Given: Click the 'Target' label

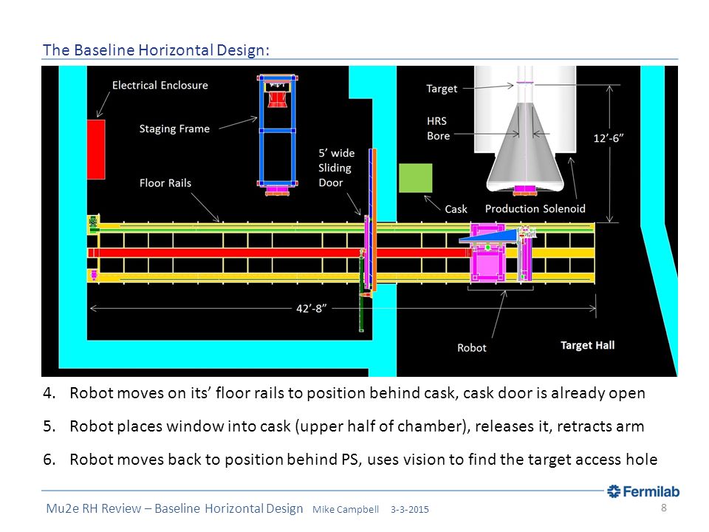Looking at the screenshot, I should point(442,89).
